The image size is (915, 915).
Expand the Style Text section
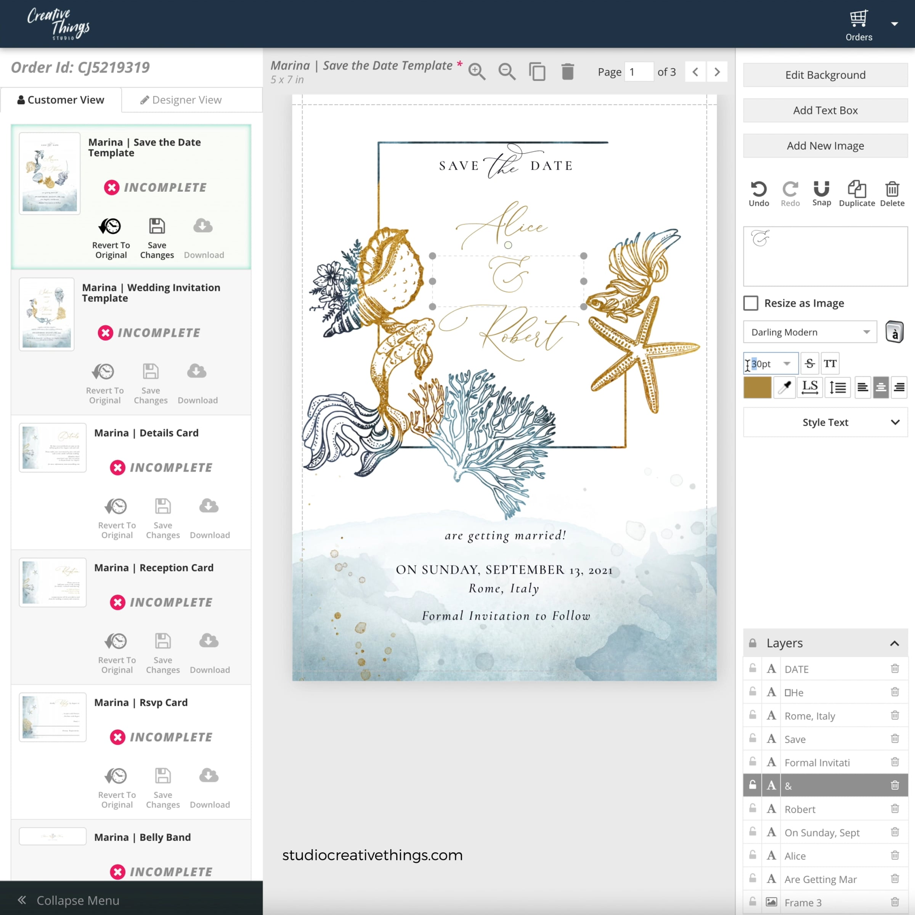825,422
